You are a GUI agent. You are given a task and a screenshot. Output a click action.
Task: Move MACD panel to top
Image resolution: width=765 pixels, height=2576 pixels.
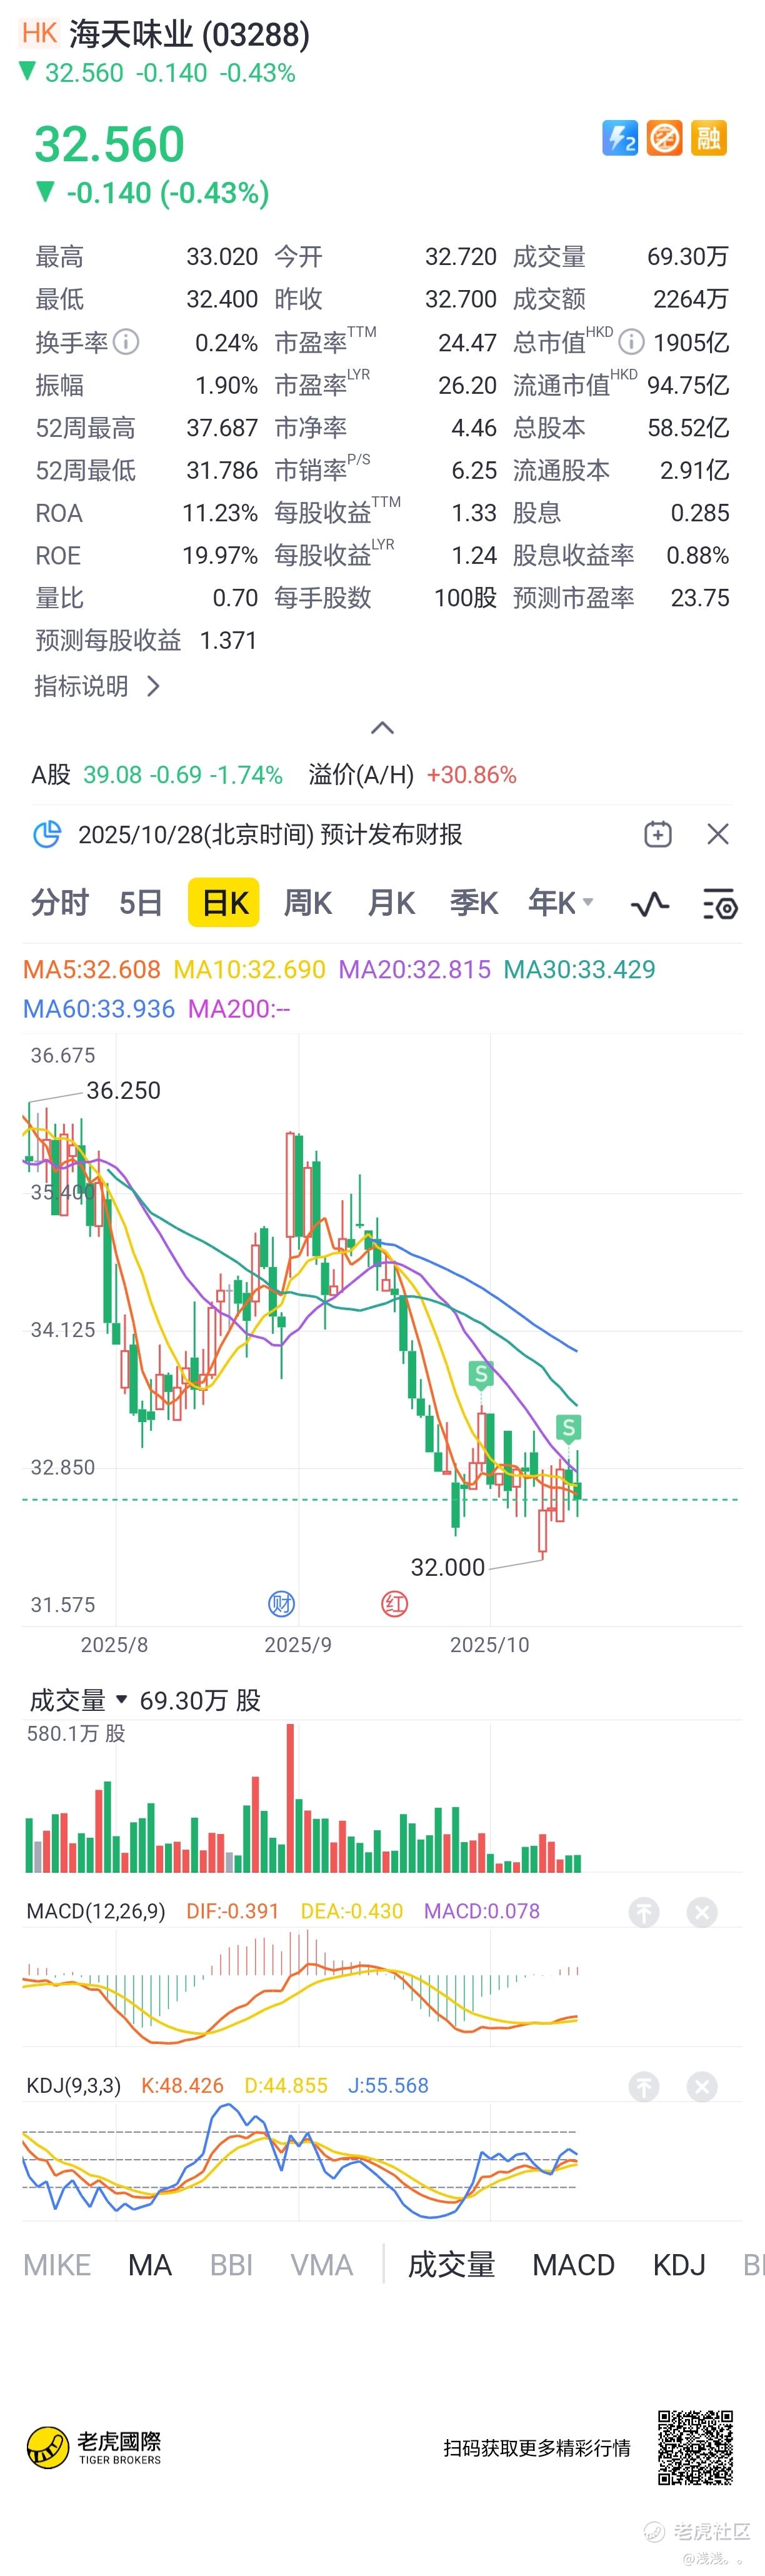pos(644,1913)
